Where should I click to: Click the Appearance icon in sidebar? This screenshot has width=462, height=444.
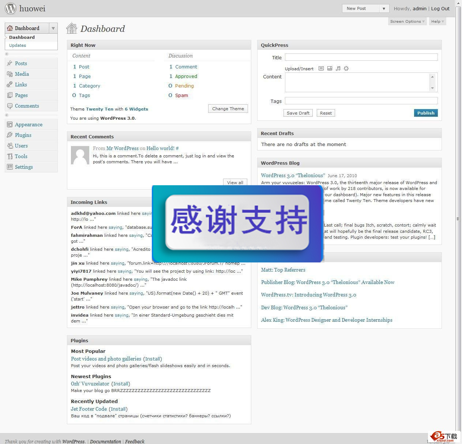pyautogui.click(x=10, y=124)
